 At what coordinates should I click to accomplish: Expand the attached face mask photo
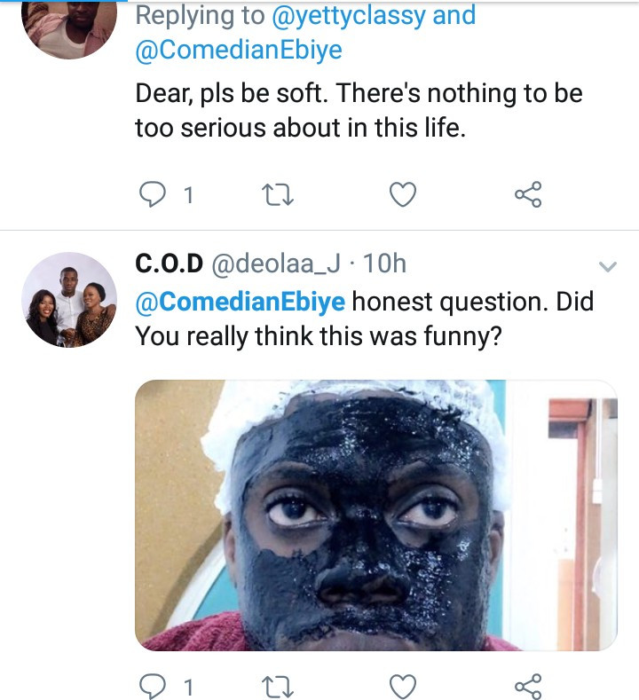click(x=375, y=515)
